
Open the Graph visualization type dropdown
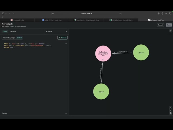56,31
